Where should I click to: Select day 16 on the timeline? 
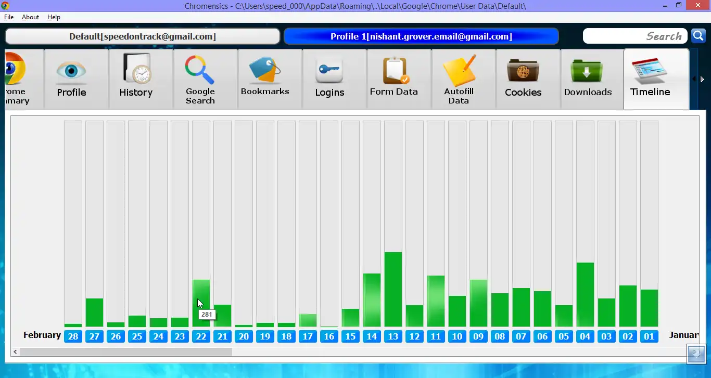tap(329, 336)
